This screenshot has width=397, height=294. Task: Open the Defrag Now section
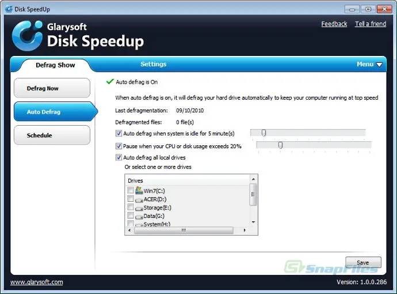pyautogui.click(x=52, y=88)
